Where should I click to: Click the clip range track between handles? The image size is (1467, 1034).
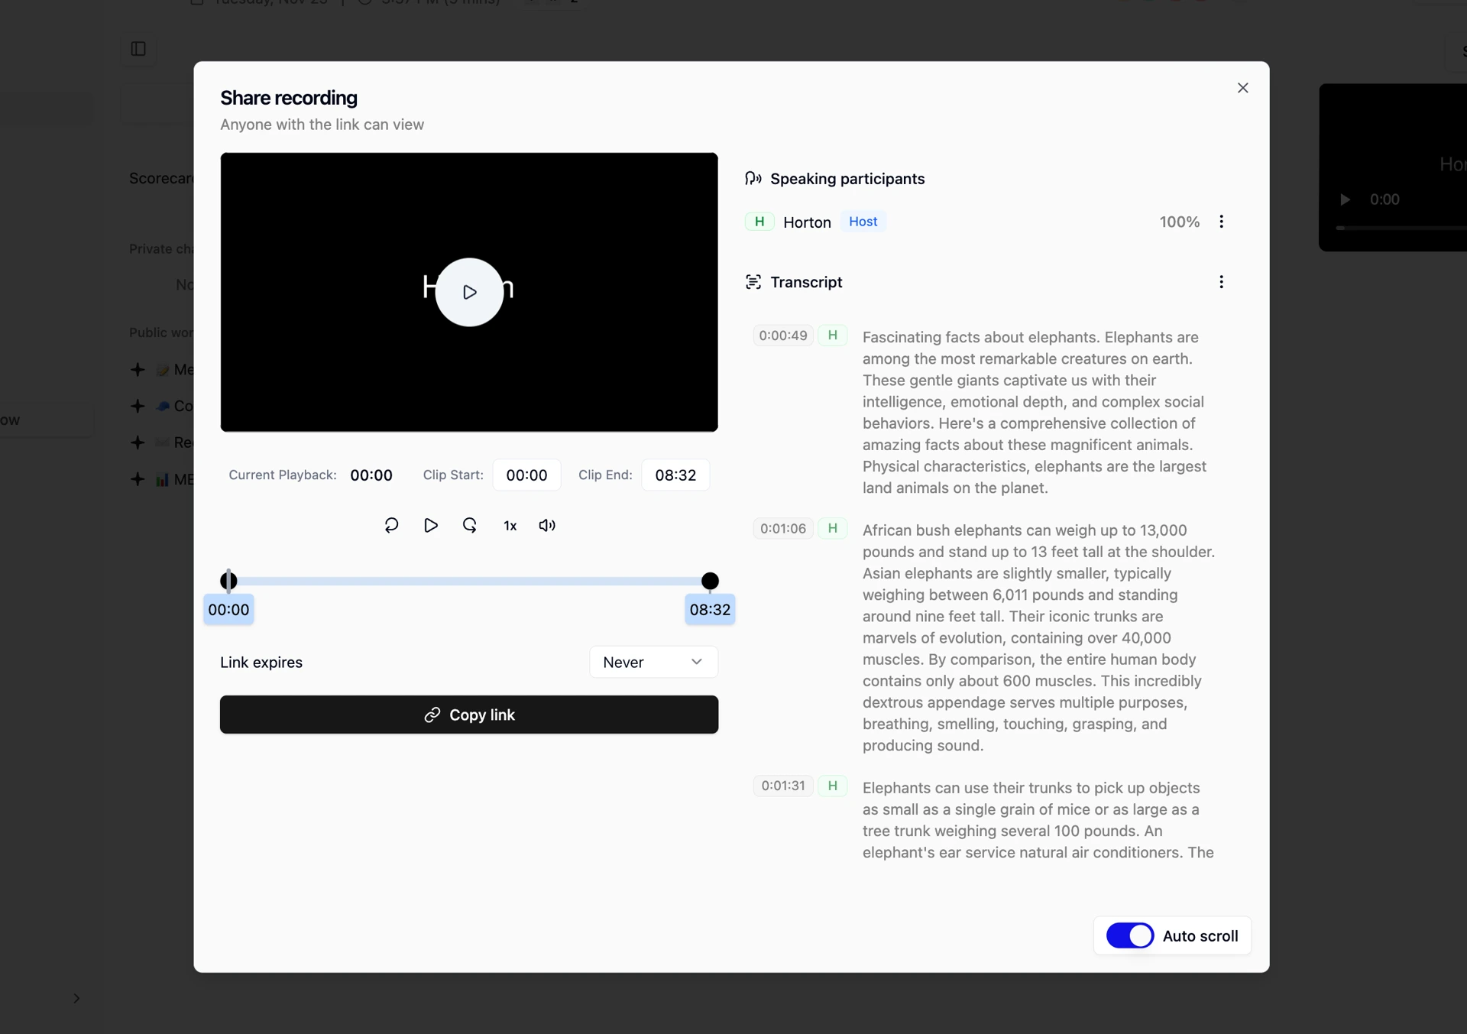coord(469,581)
